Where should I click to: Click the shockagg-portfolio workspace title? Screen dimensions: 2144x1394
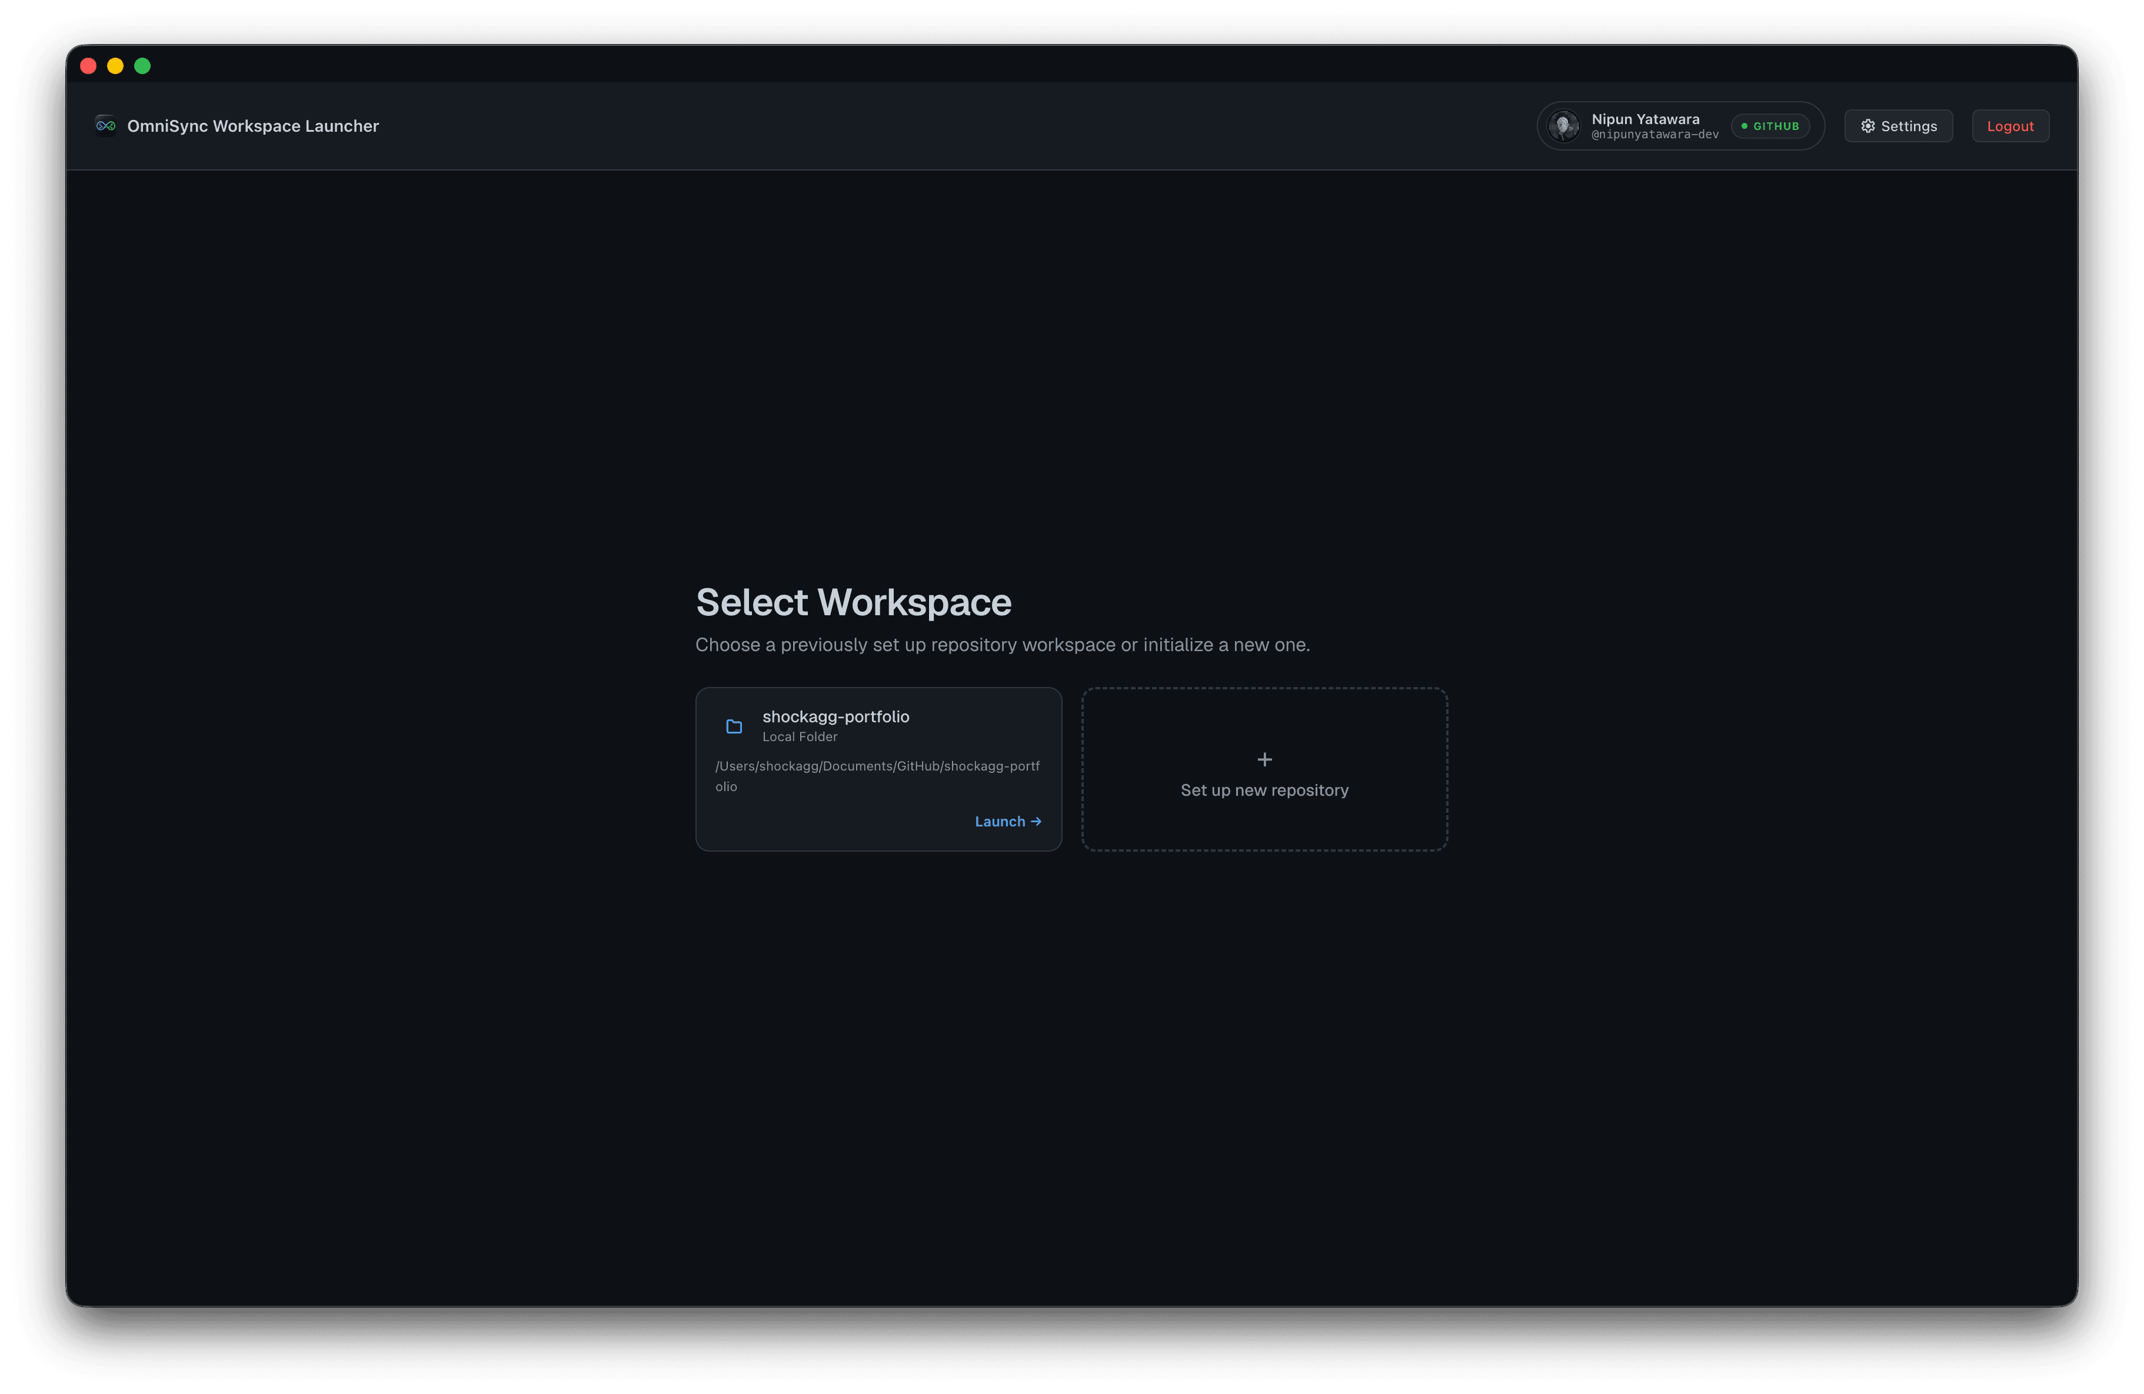point(836,717)
